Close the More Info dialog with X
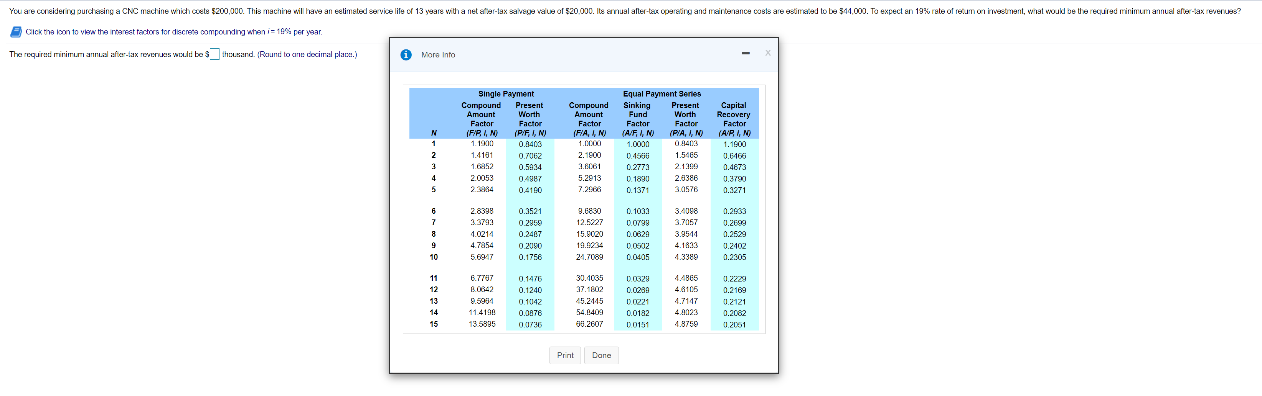This screenshot has width=1262, height=396. click(x=768, y=53)
